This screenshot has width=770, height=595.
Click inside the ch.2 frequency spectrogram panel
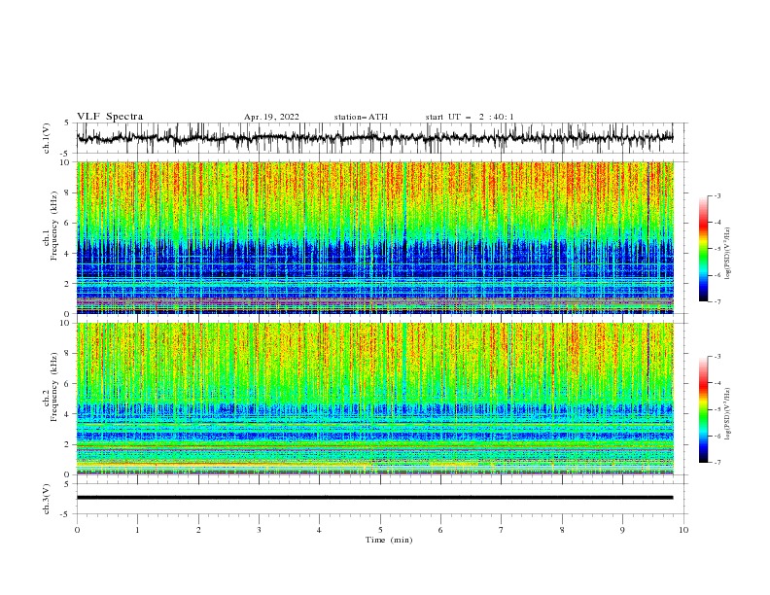[x=374, y=399]
